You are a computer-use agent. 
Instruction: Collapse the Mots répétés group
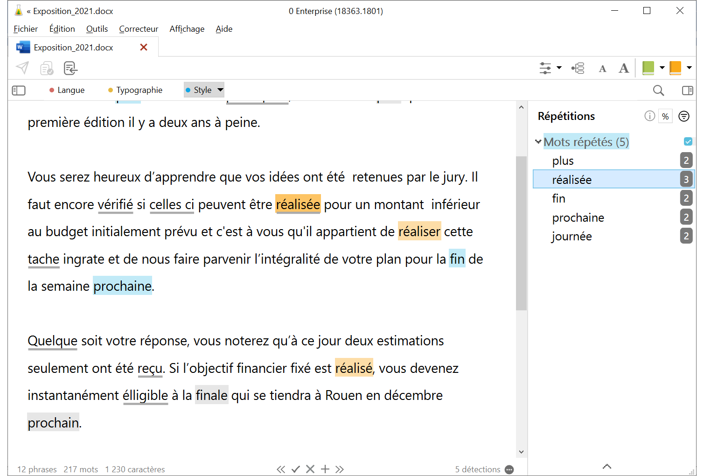(x=538, y=142)
